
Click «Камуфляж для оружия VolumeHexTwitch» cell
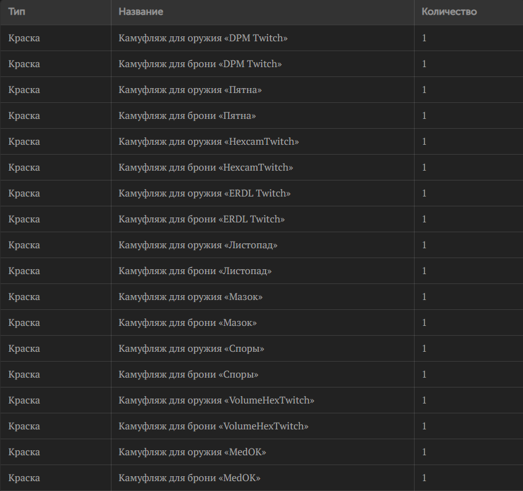pyautogui.click(x=216, y=400)
